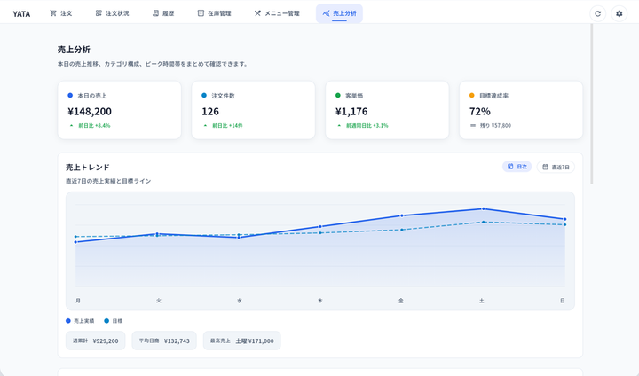Viewport: 639px width, 376px height.
Task: Click the 126 order count value
Action: pyautogui.click(x=210, y=111)
